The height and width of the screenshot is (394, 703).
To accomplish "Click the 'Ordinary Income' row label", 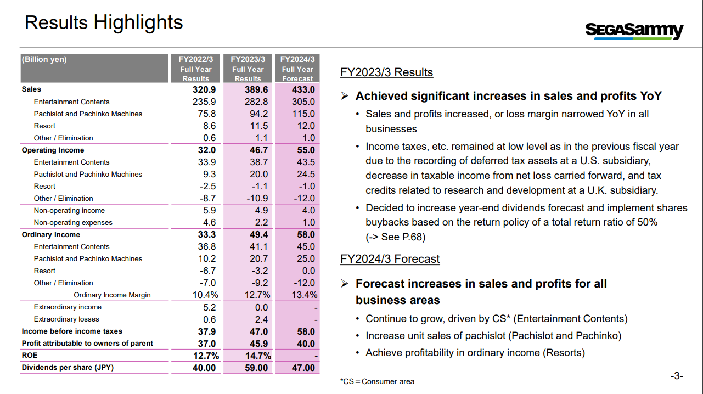I will coord(50,234).
